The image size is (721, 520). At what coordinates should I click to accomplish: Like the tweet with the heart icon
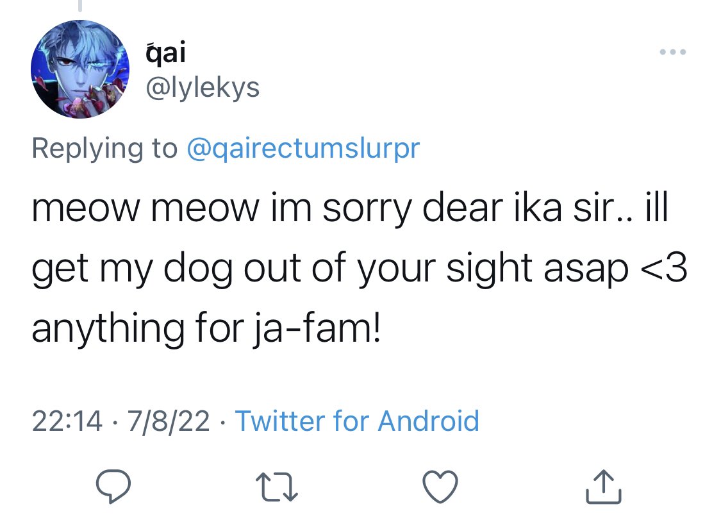pos(440,487)
